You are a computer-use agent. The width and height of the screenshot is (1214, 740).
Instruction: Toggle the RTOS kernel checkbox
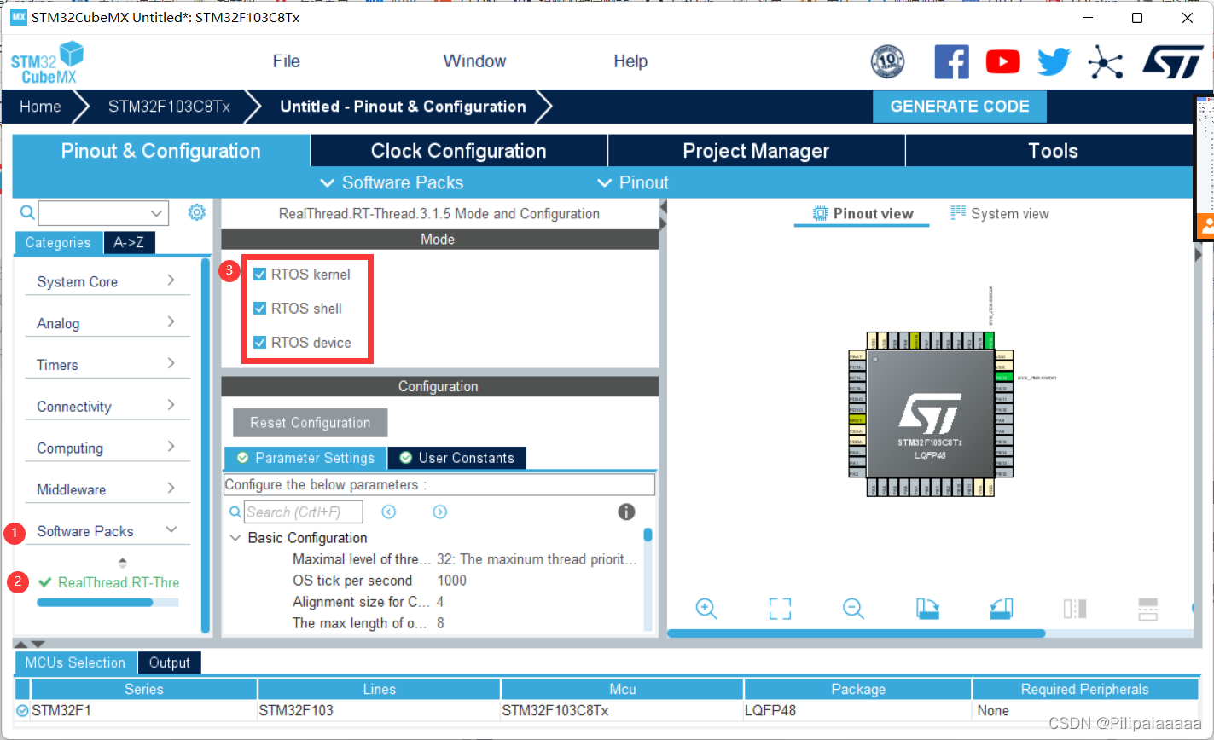point(260,275)
